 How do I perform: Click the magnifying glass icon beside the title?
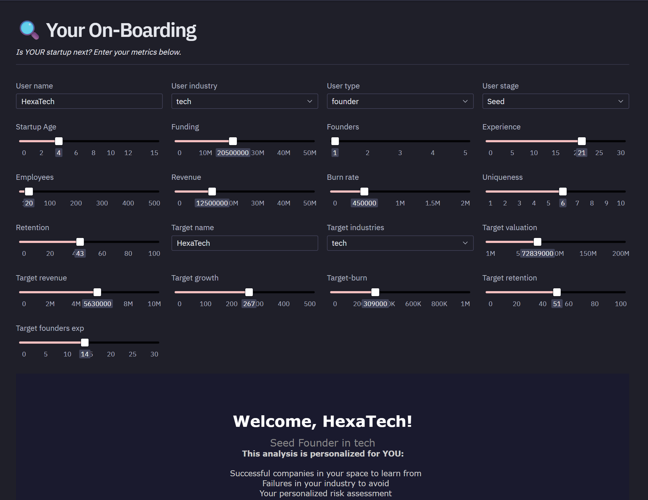click(29, 30)
